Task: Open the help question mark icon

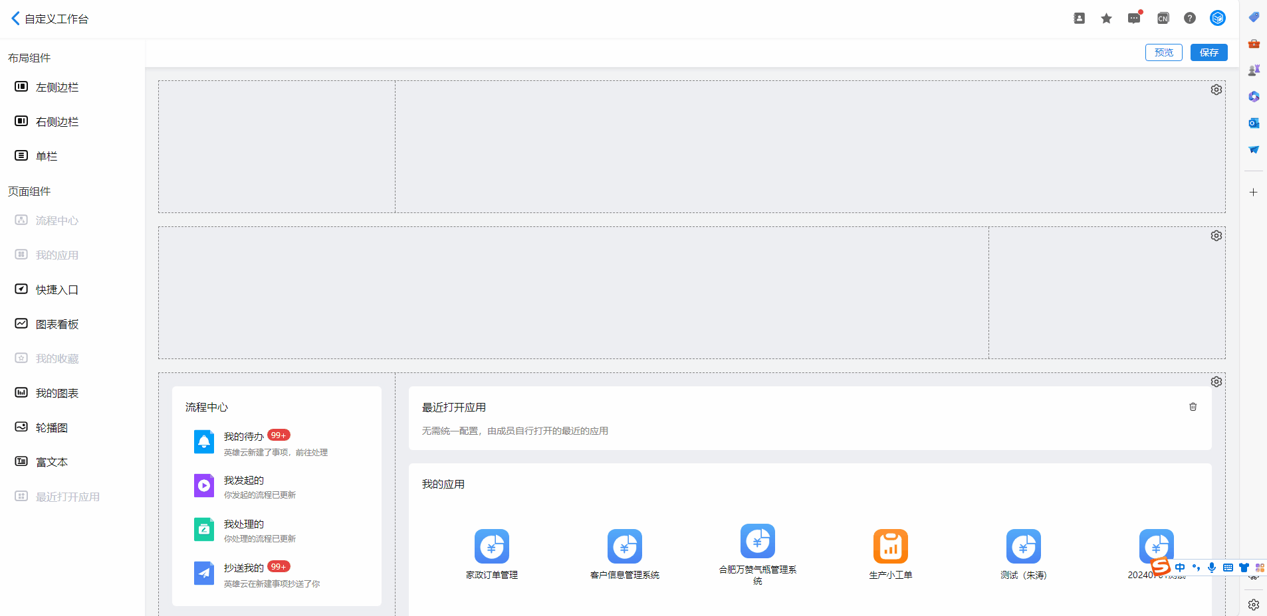Action: click(x=1189, y=19)
